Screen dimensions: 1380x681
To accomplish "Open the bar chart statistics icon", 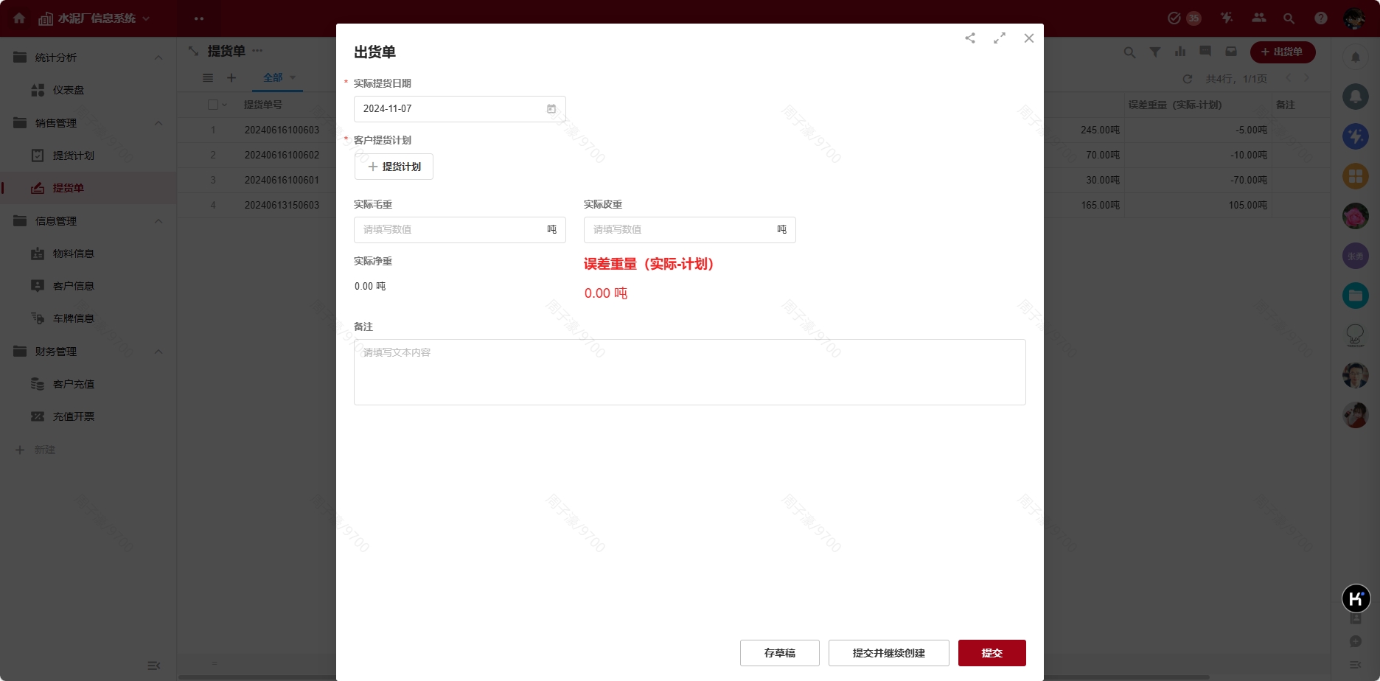I will click(1180, 52).
